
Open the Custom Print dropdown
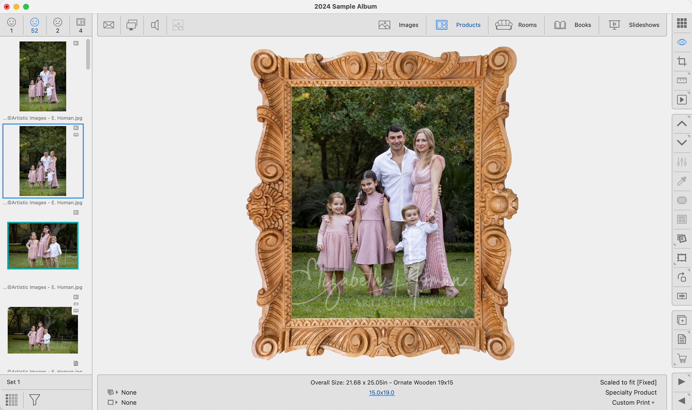pos(633,403)
